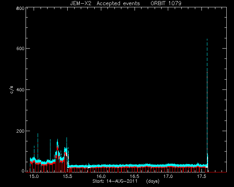This screenshot has width=234, height=187.
Task: Click the flat cyan curve at 16.5 days
Action: pyautogui.click(x=135, y=165)
